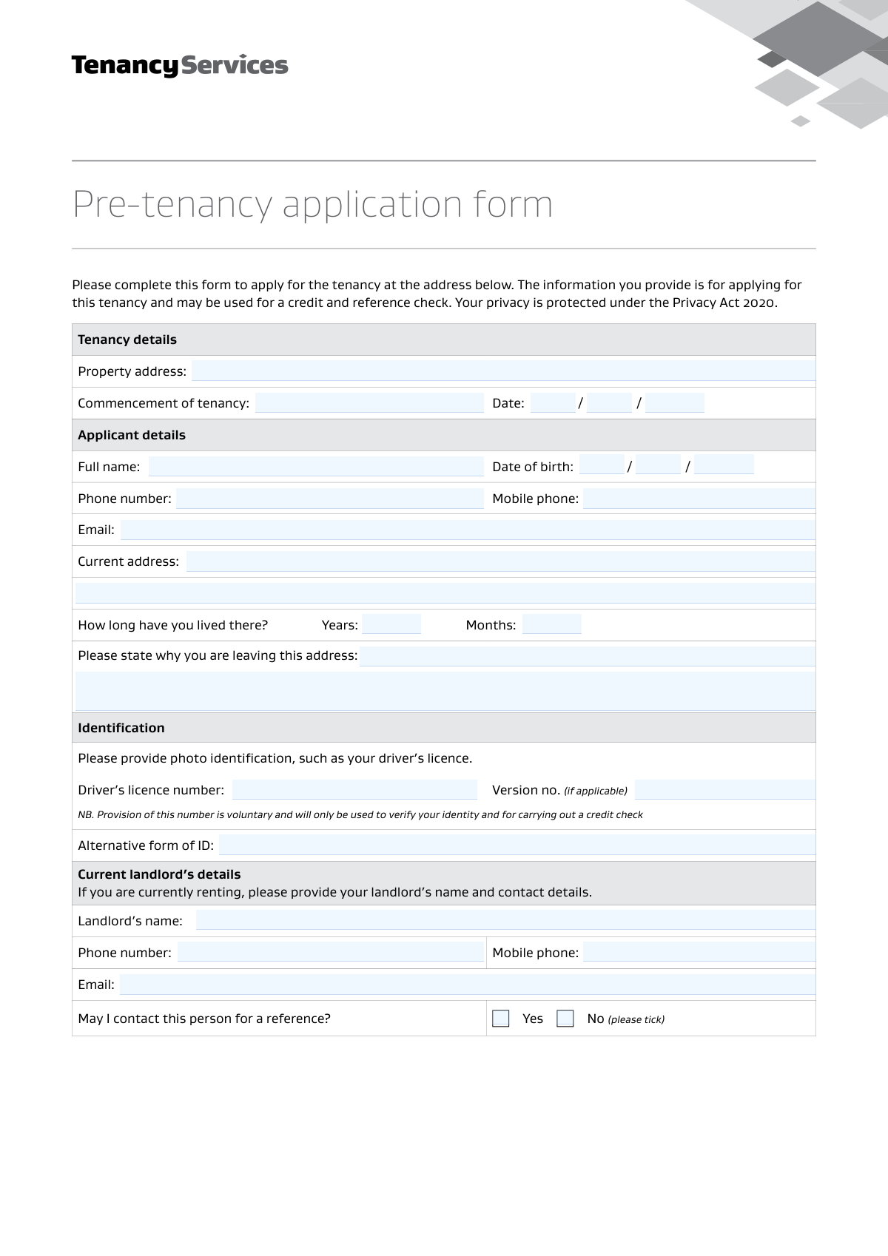This screenshot has width=888, height=1256.
Task: Click Driver's licence number field
Action: pyautogui.click(x=354, y=790)
